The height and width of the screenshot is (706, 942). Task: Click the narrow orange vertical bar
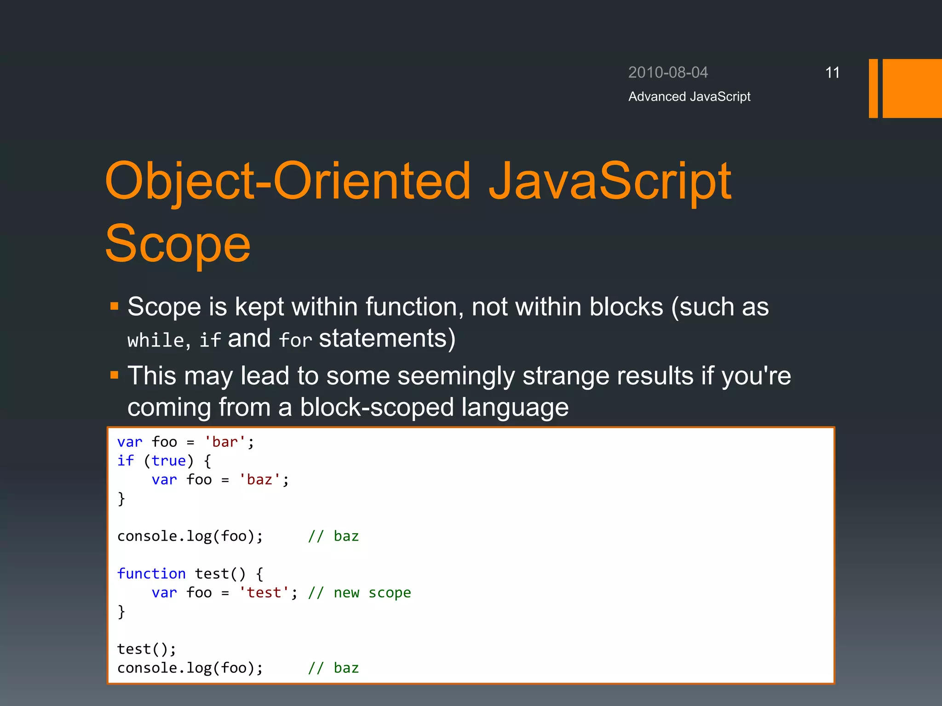point(873,88)
